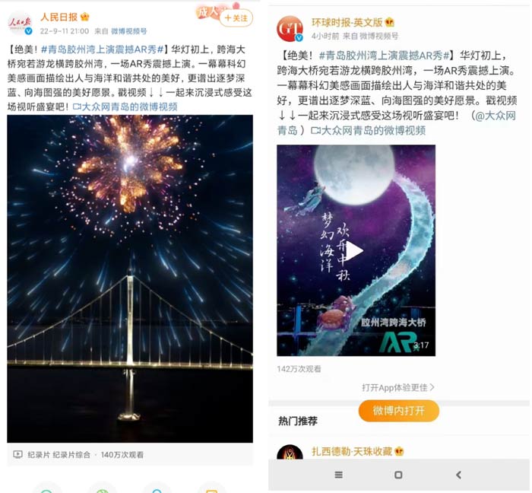Play the 欢舟中秋 AR video
Image resolution: width=532 pixels, height=493 pixels.
point(355,251)
